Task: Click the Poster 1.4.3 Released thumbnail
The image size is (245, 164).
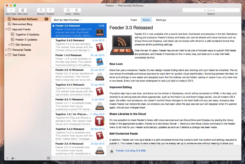Action: click(x=100, y=62)
